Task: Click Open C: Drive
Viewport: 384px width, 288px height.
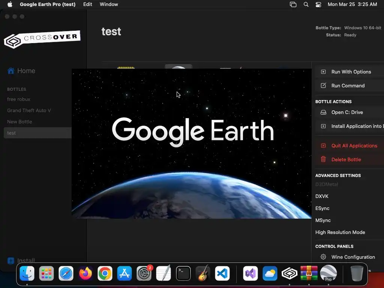Action: 349,112
